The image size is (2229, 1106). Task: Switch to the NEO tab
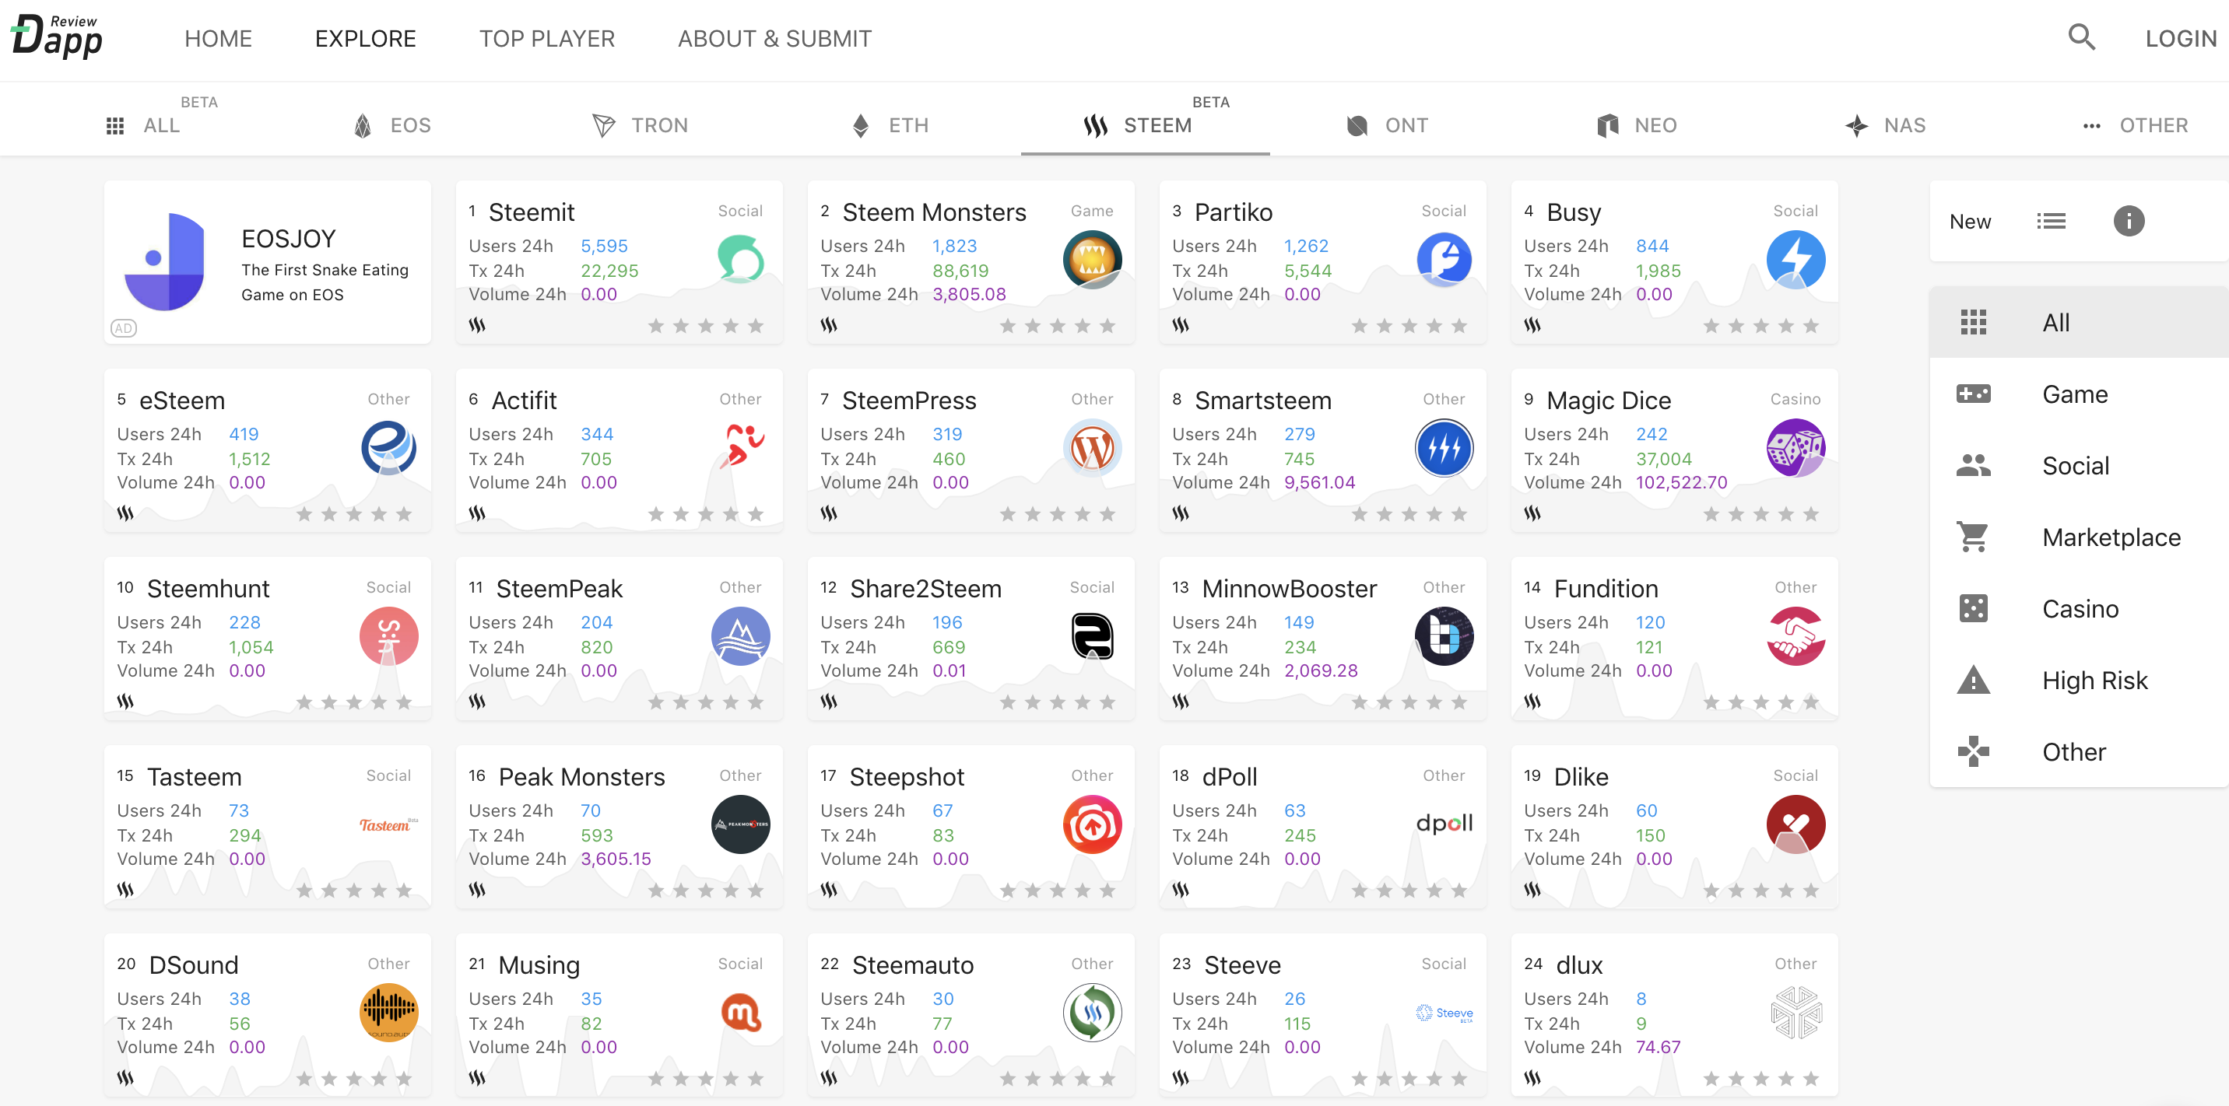1638,125
